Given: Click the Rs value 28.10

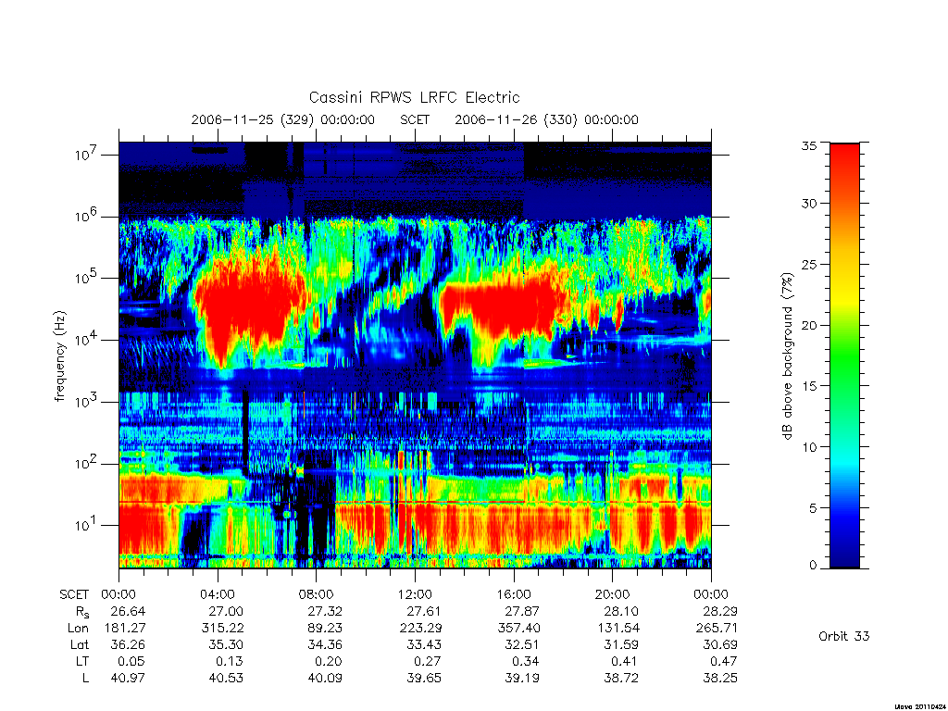Looking at the screenshot, I should pos(621,611).
